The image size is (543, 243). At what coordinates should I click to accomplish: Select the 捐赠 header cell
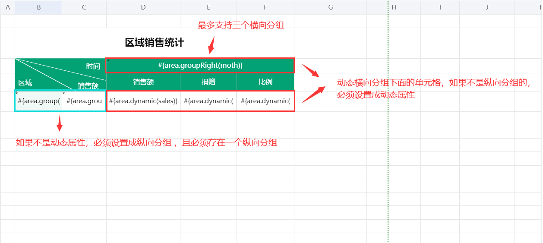click(208, 82)
